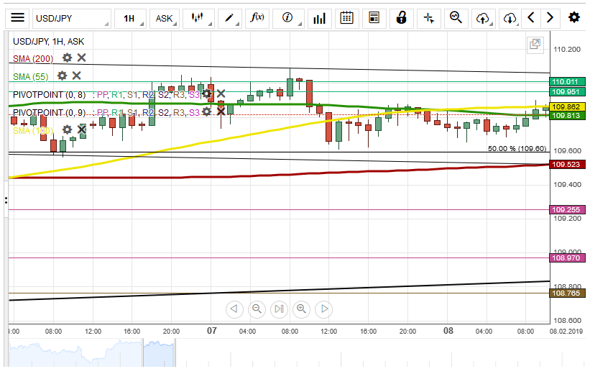Click the cloud upload icon
The height and width of the screenshot is (369, 590).
(x=483, y=18)
